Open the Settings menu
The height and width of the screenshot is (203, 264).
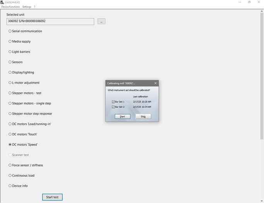(27, 7)
